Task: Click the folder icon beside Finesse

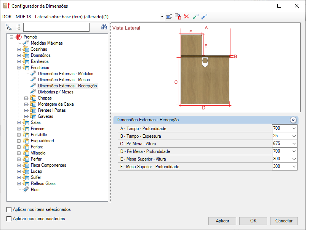Action: pyautogui.click(x=26, y=129)
